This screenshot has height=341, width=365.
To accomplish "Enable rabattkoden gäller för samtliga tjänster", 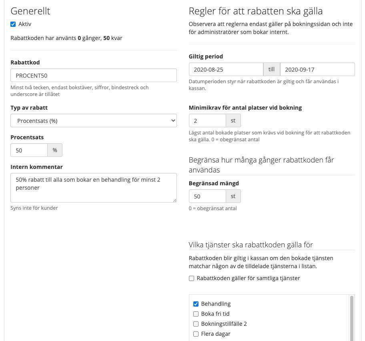I will point(191,279).
